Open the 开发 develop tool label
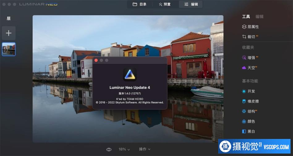293x156 pixels. 251,91
